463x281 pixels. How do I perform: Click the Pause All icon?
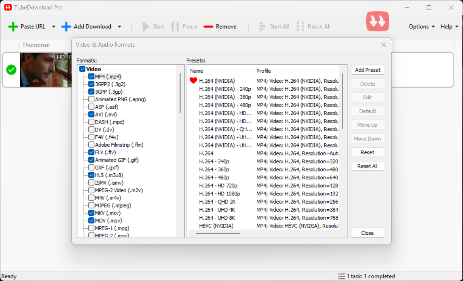[x=300, y=27]
